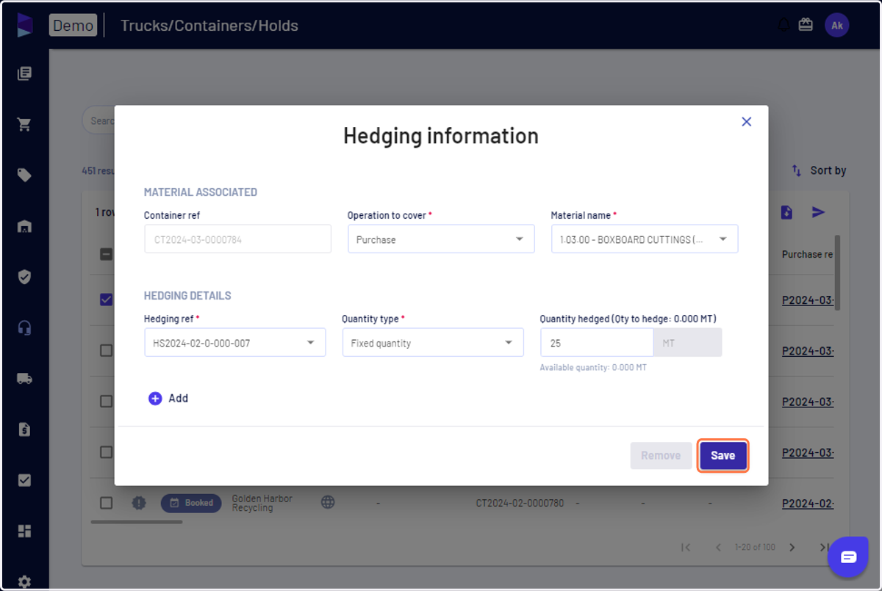
Task: Open the P2024-02- purchase link
Action: 808,504
